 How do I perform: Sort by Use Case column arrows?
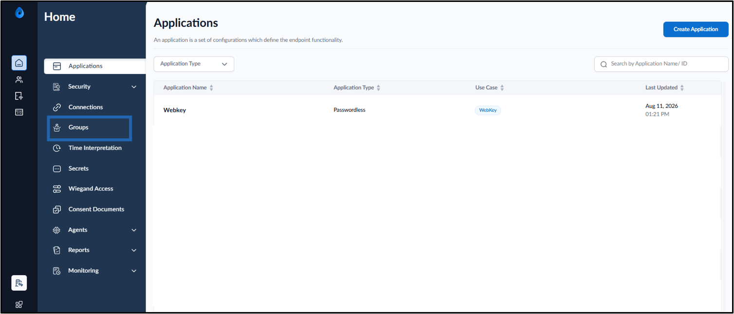point(502,88)
